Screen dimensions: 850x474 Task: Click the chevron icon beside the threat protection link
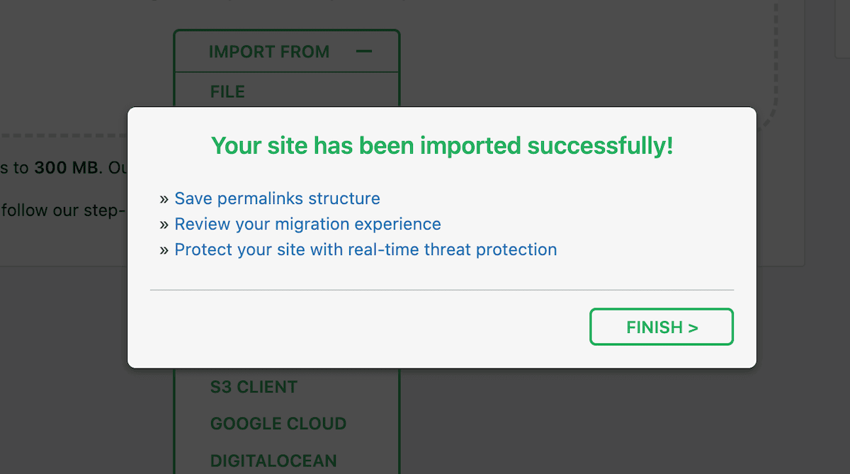click(164, 249)
